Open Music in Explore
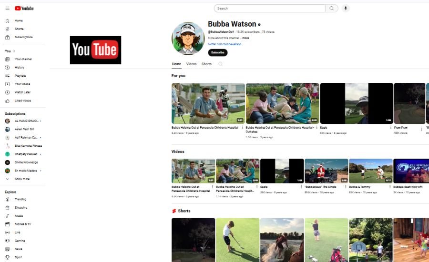 click(19, 216)
